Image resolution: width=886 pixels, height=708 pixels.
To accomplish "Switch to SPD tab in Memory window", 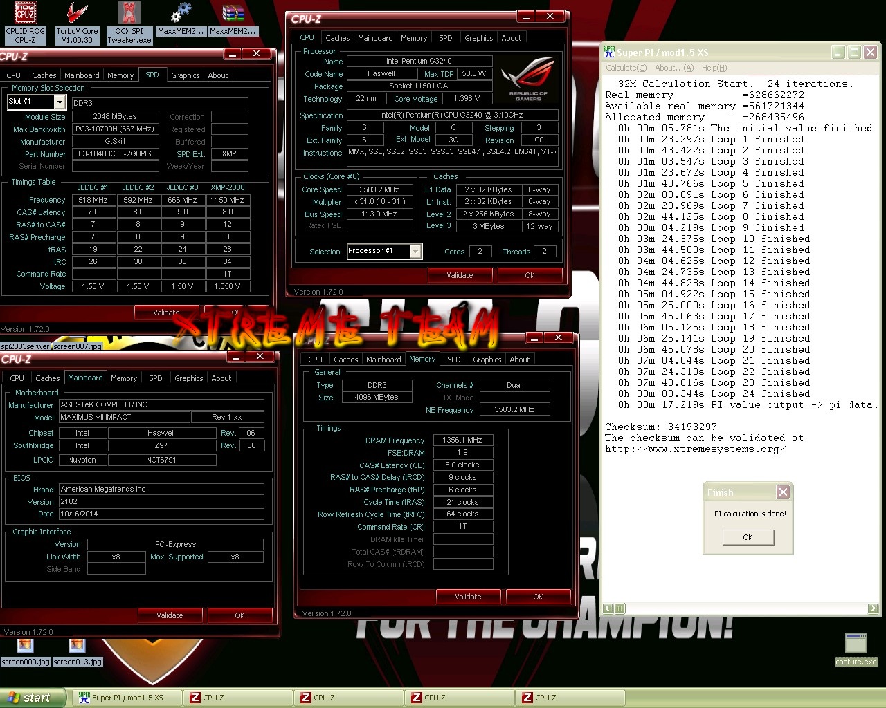I will (x=454, y=360).
